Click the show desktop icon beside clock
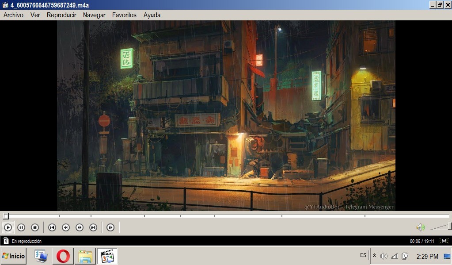 447,256
